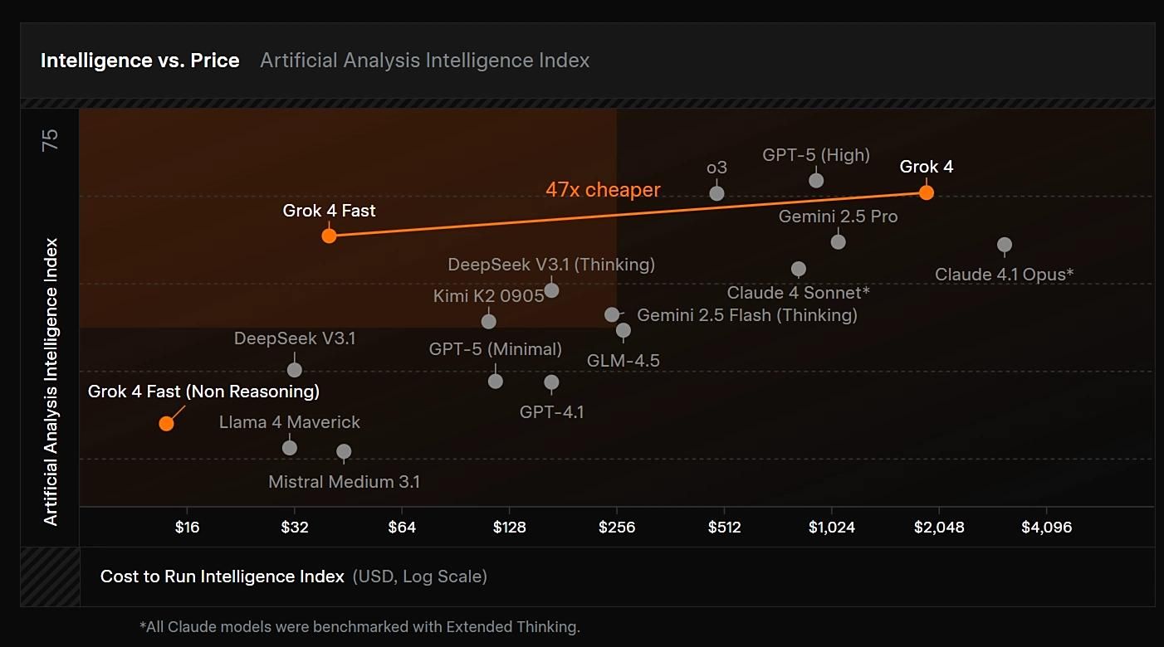Viewport: 1164px width, 647px height.
Task: Click the Mistral Medium 3.1 data point
Action: (x=343, y=451)
